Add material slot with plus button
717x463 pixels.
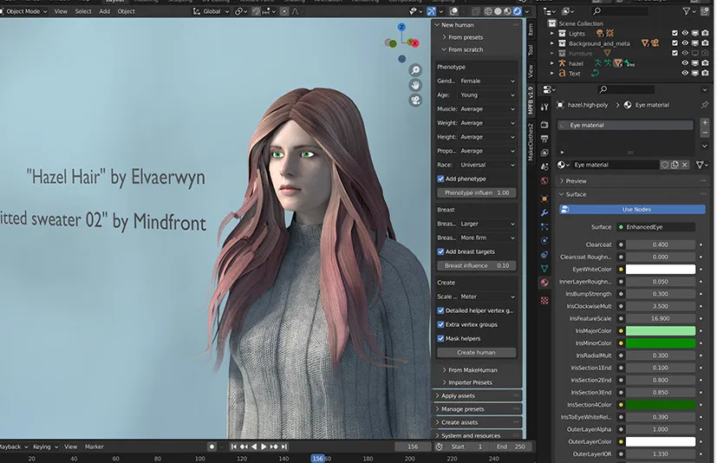point(705,123)
